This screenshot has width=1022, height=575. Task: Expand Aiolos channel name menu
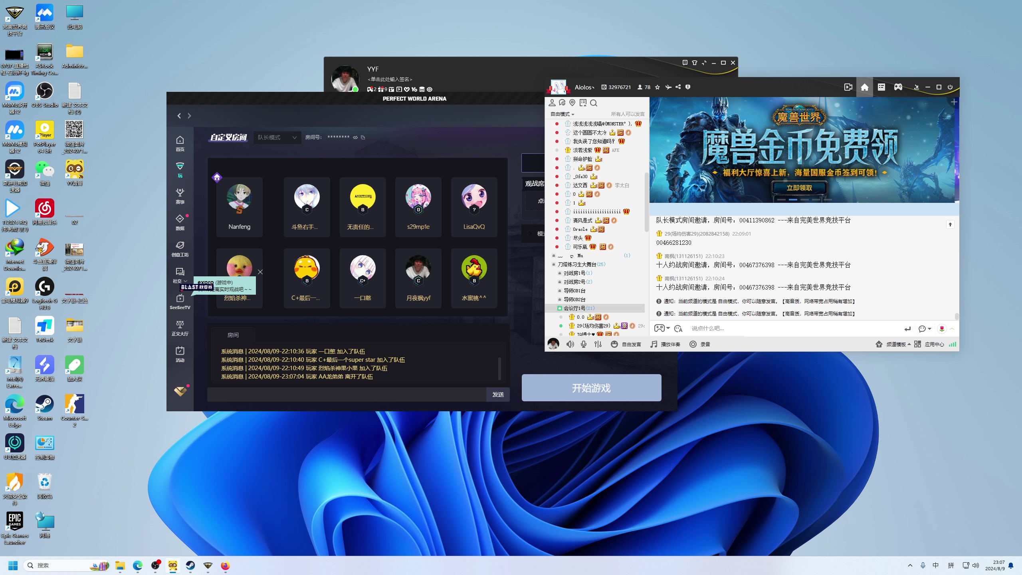click(584, 87)
